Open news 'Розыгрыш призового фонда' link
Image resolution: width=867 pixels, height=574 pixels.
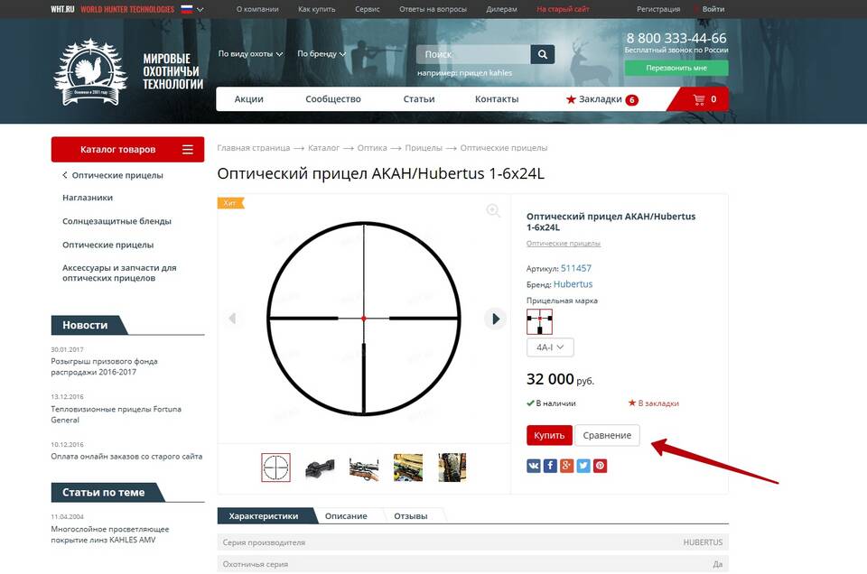(x=104, y=366)
